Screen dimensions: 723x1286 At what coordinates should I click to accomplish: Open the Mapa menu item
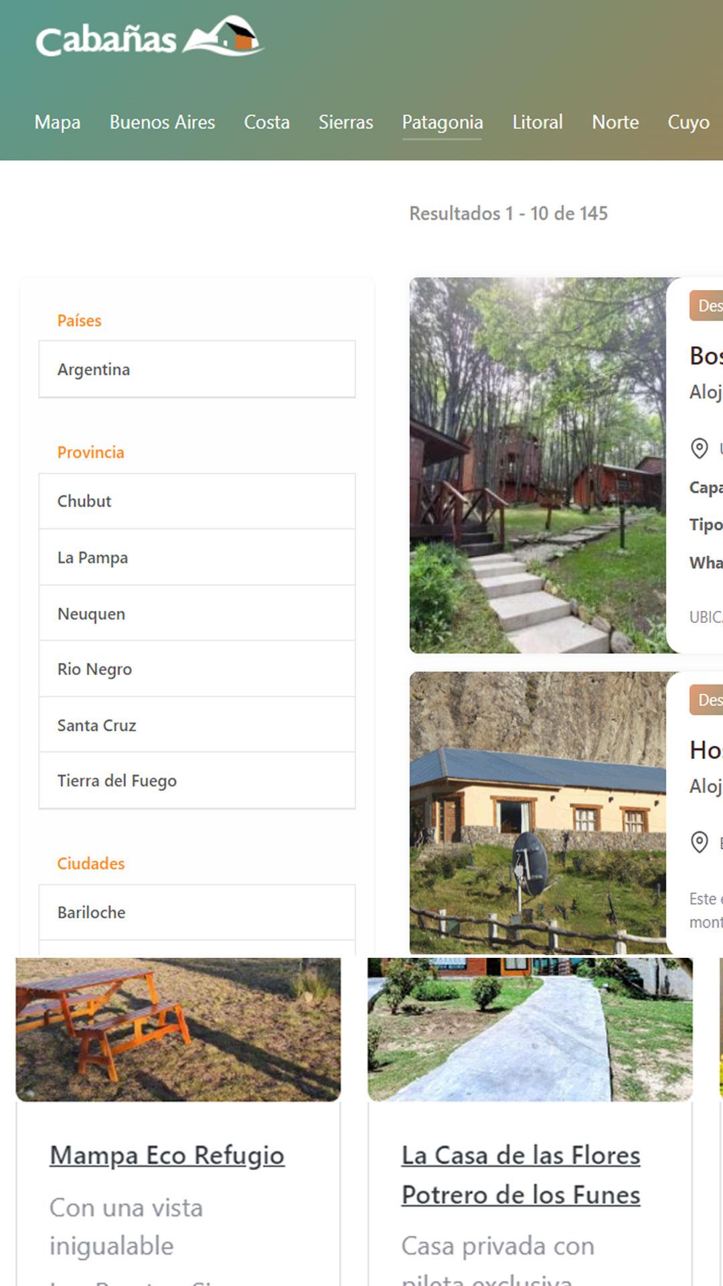58,122
